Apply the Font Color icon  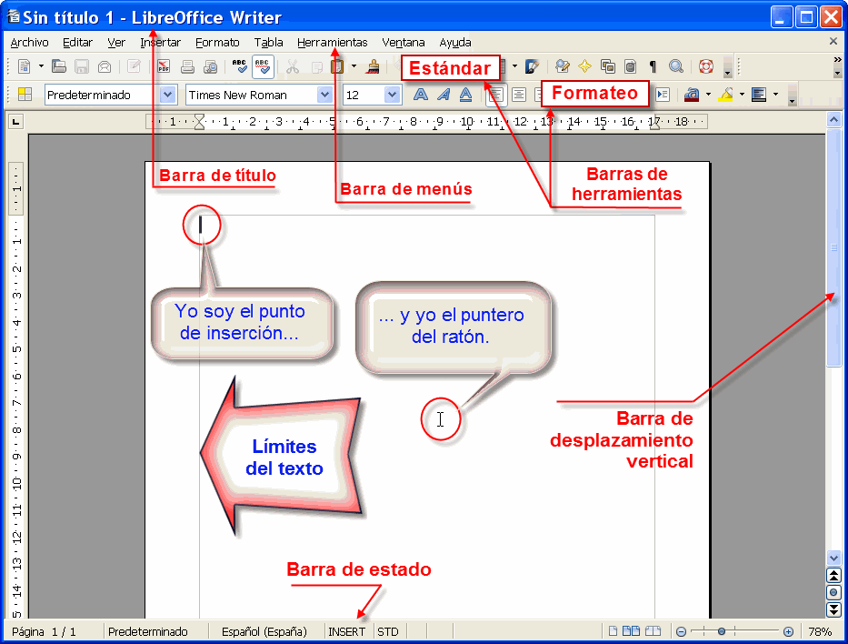(x=692, y=95)
